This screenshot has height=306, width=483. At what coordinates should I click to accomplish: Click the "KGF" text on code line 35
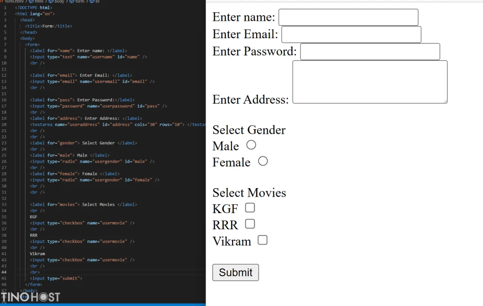33,217
